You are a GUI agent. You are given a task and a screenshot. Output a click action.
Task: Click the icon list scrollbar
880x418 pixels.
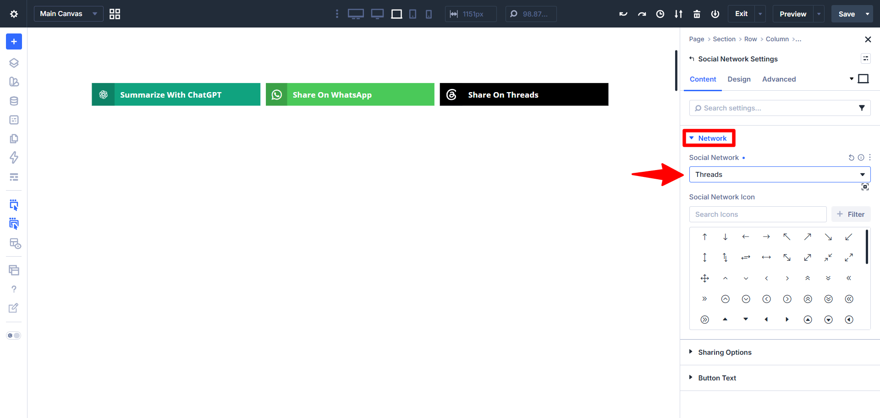[x=867, y=247]
